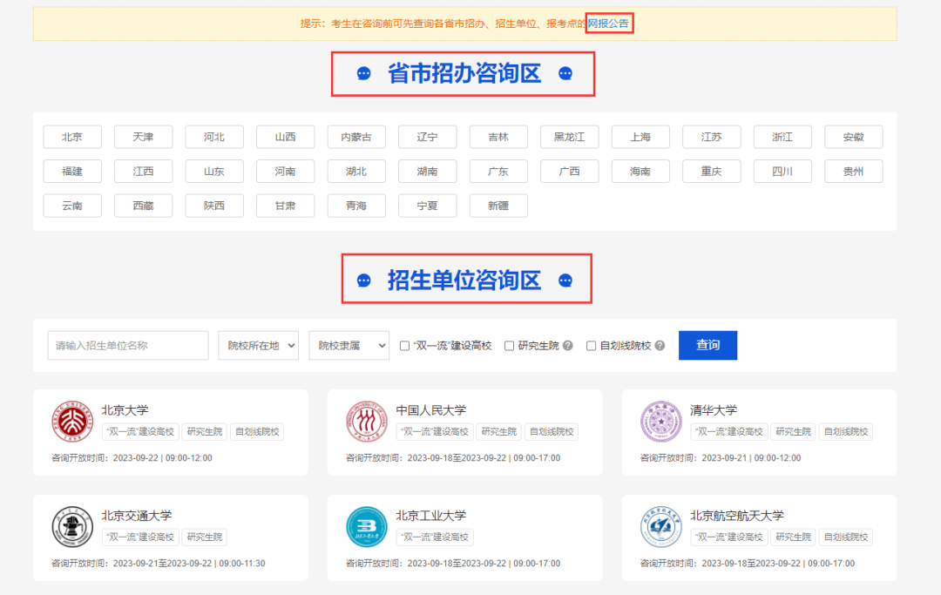Check the 研究生院 filter checkbox
Viewport: 941px width, 595px height.
click(x=509, y=345)
